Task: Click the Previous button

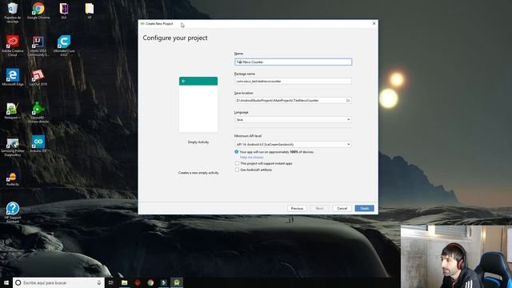Action: click(297, 208)
